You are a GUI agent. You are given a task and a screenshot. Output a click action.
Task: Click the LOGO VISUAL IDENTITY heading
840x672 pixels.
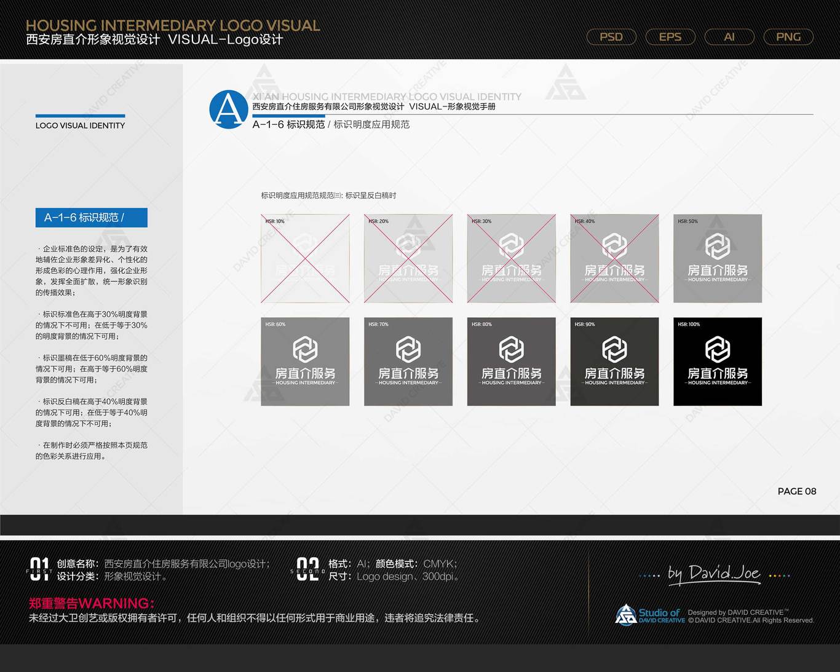click(80, 125)
